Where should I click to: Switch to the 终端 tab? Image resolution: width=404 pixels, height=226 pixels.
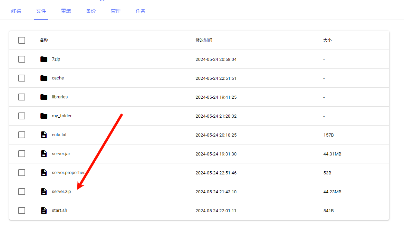tap(16, 11)
